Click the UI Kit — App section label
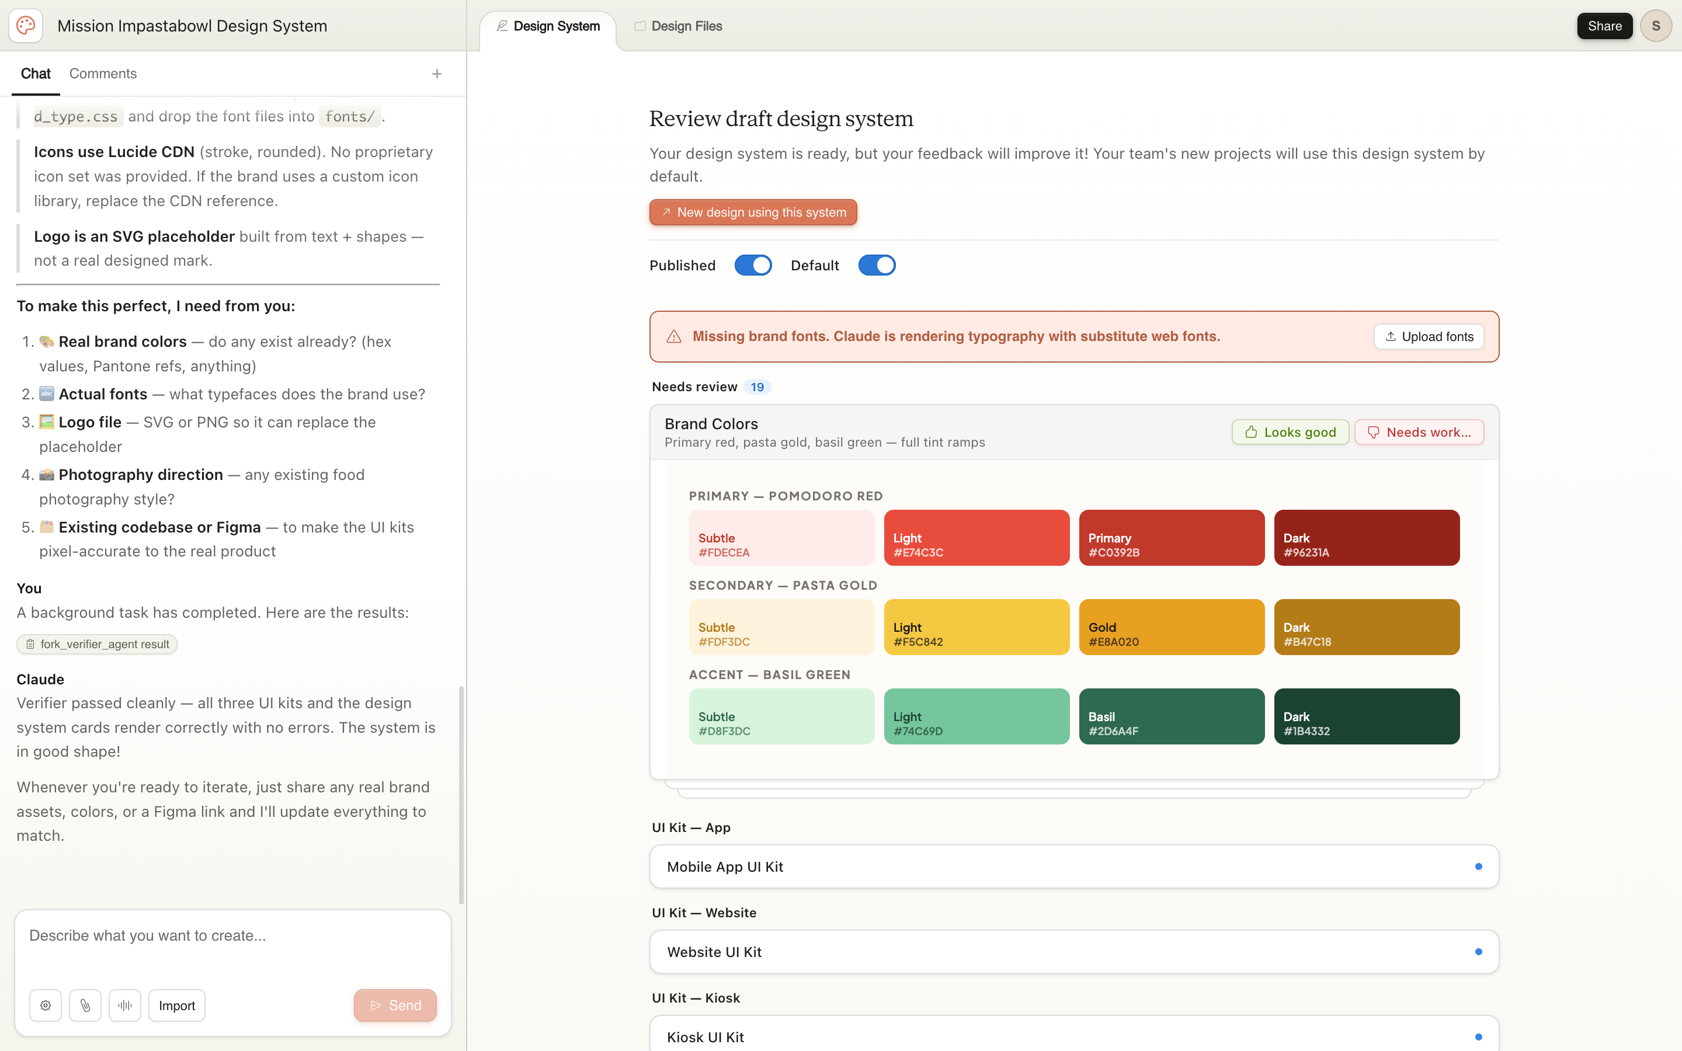1682x1051 pixels. [691, 827]
